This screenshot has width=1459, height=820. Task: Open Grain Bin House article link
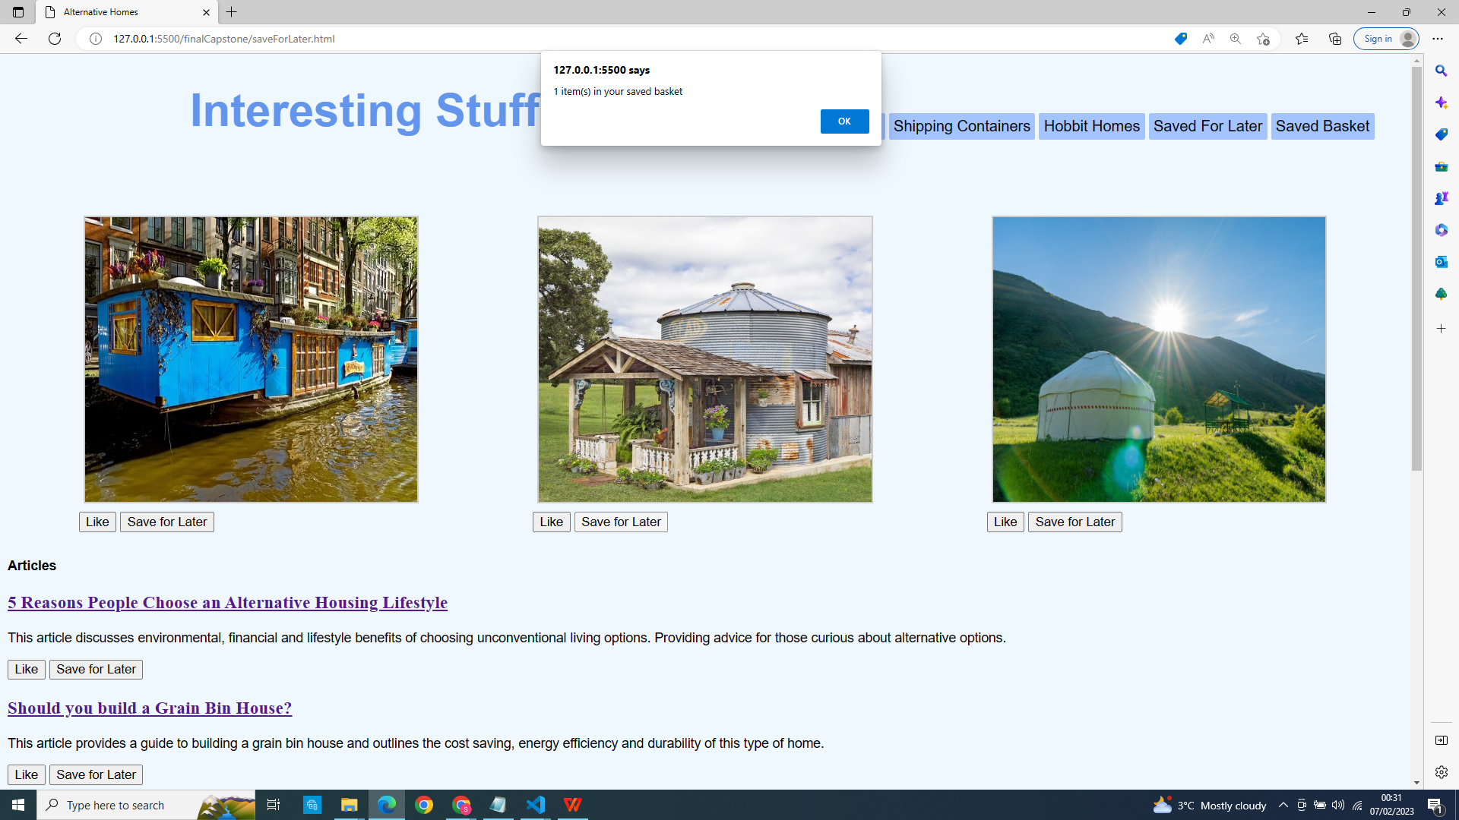click(150, 708)
